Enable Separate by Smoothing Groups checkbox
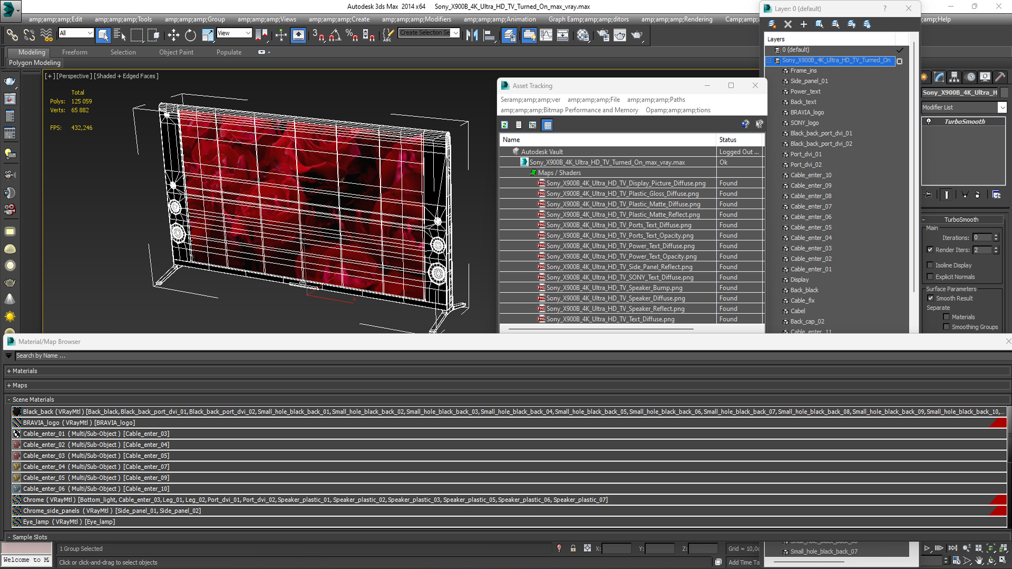This screenshot has width=1012, height=569. [x=946, y=327]
